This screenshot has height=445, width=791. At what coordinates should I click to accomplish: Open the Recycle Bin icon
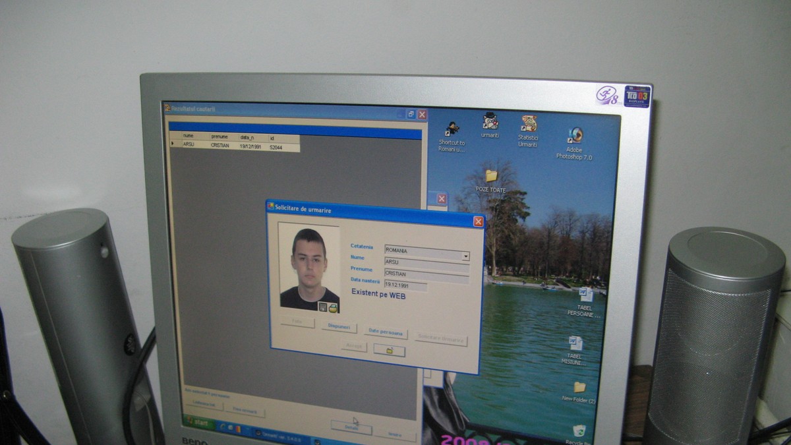click(579, 434)
